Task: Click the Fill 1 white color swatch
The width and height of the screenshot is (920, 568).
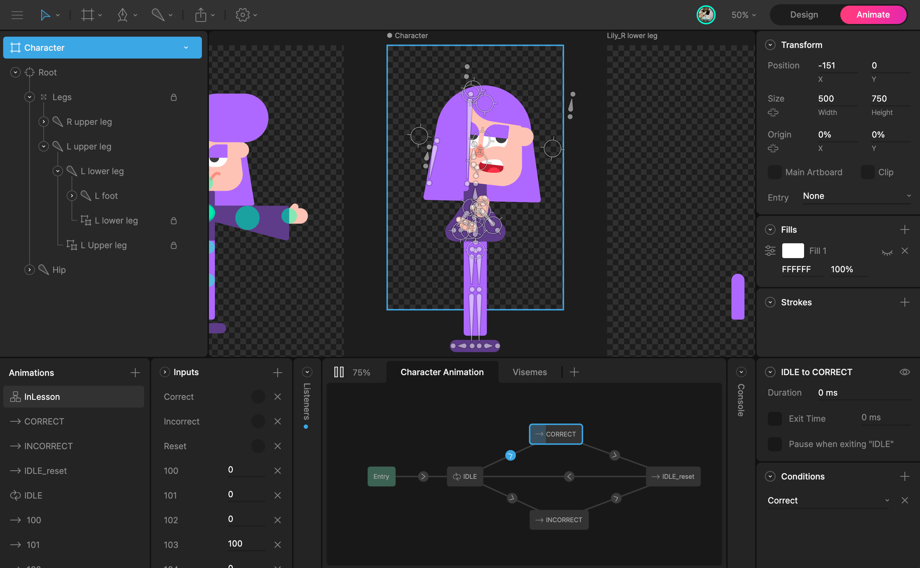Action: coord(792,251)
